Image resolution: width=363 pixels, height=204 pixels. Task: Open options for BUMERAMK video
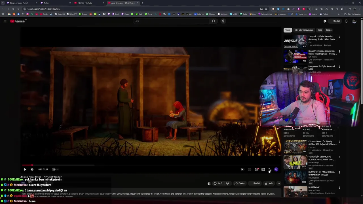[339, 188]
